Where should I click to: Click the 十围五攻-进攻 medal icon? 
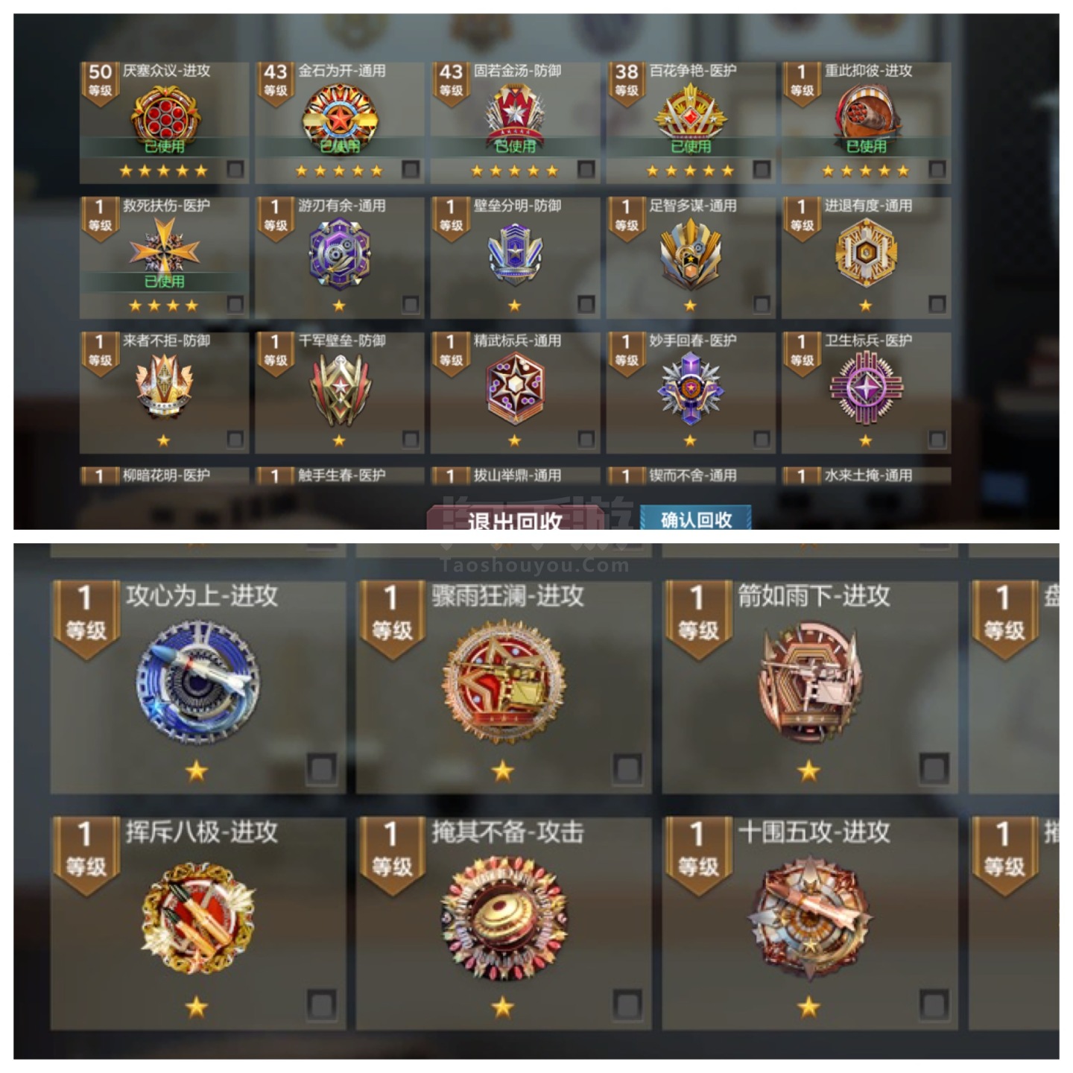(x=810, y=918)
